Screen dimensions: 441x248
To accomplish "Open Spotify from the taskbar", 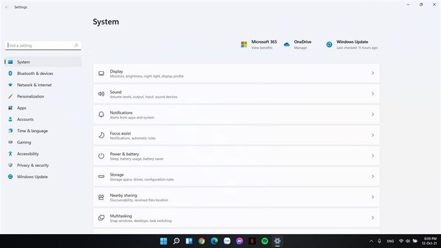I will (265, 241).
